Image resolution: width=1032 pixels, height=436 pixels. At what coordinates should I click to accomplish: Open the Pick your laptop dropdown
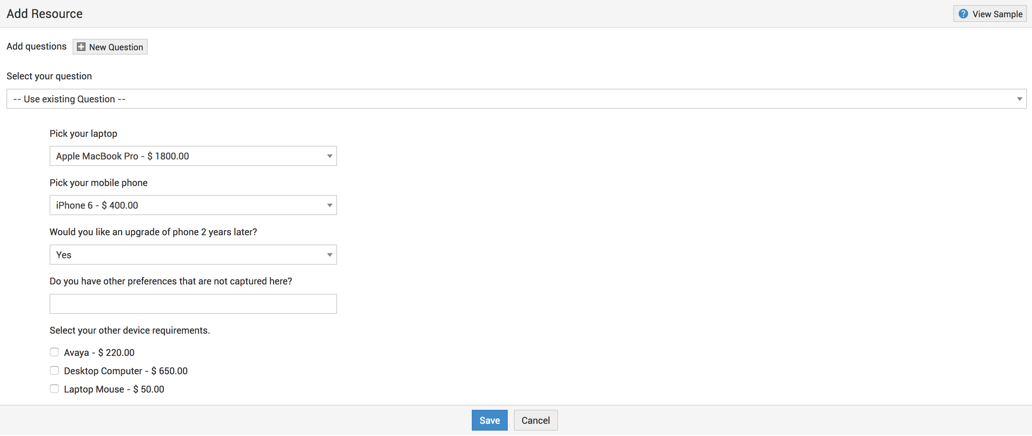193,156
